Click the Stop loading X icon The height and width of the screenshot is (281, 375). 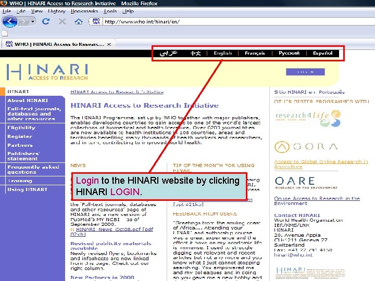click(62, 21)
